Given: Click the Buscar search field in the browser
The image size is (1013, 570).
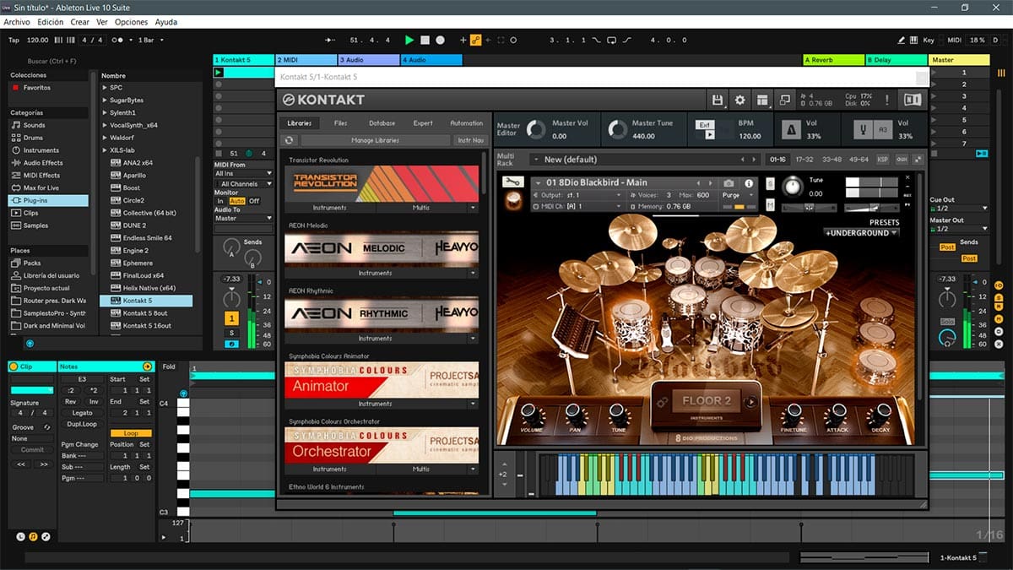Looking at the screenshot, I should [x=51, y=61].
